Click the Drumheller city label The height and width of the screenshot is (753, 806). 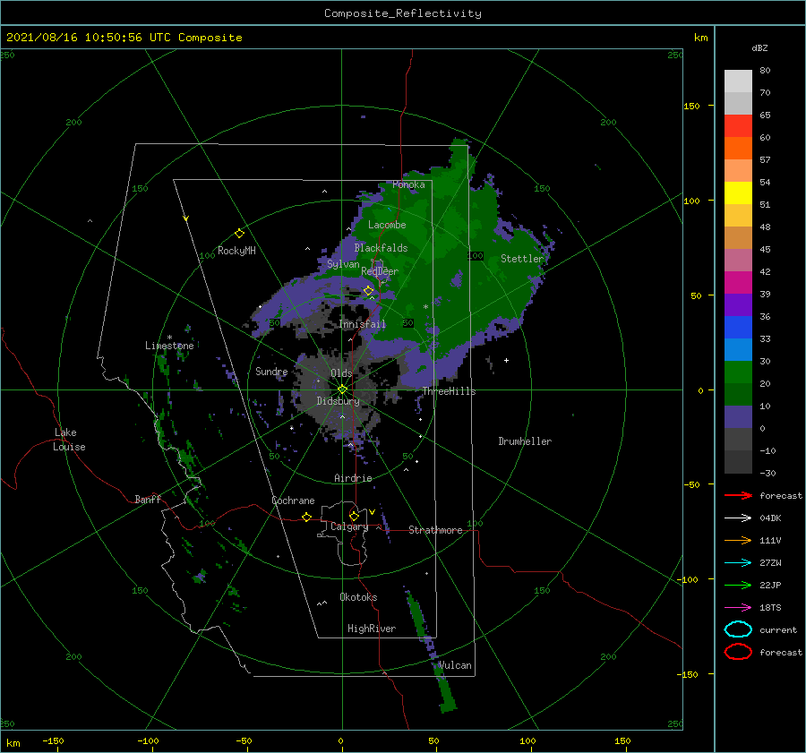[x=525, y=441]
